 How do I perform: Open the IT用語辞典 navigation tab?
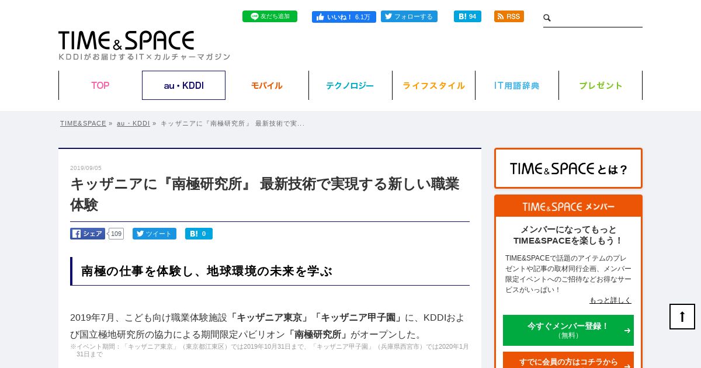click(517, 85)
